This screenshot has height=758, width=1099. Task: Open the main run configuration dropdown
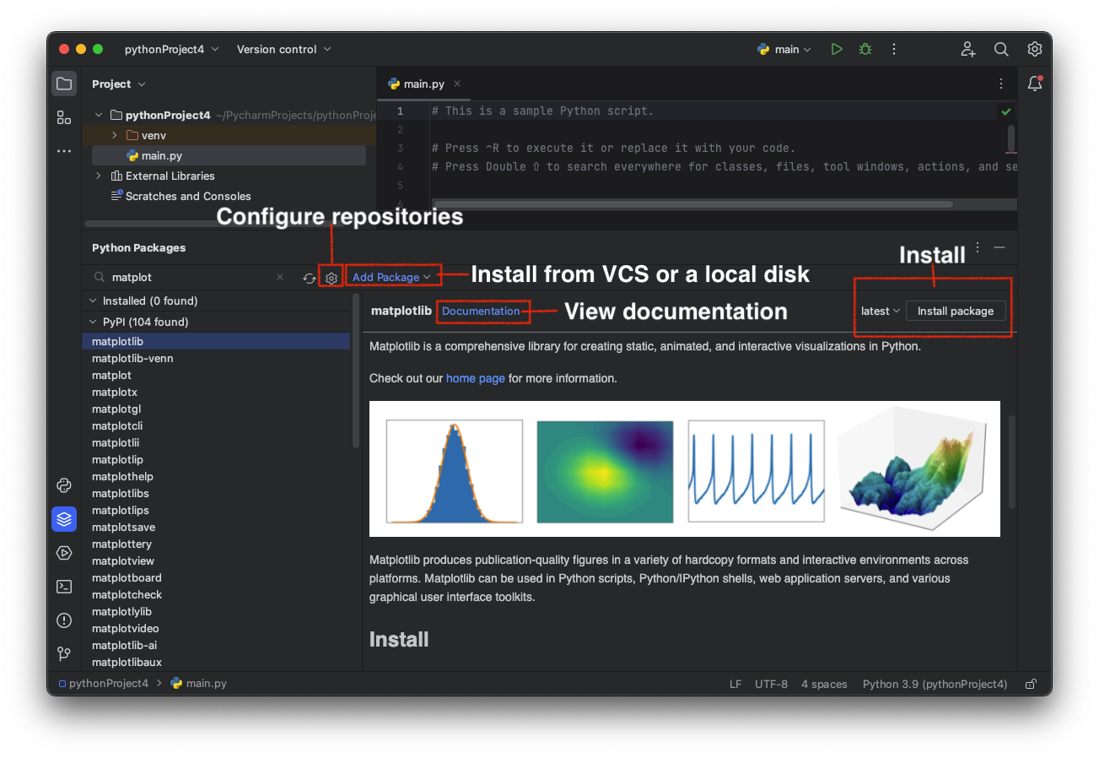coord(784,49)
